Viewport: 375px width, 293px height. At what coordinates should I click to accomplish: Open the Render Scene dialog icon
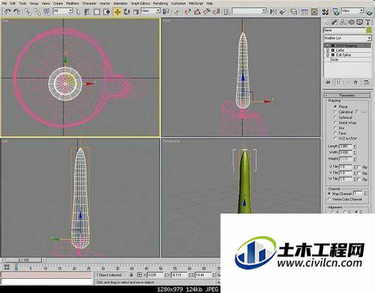tap(336, 11)
